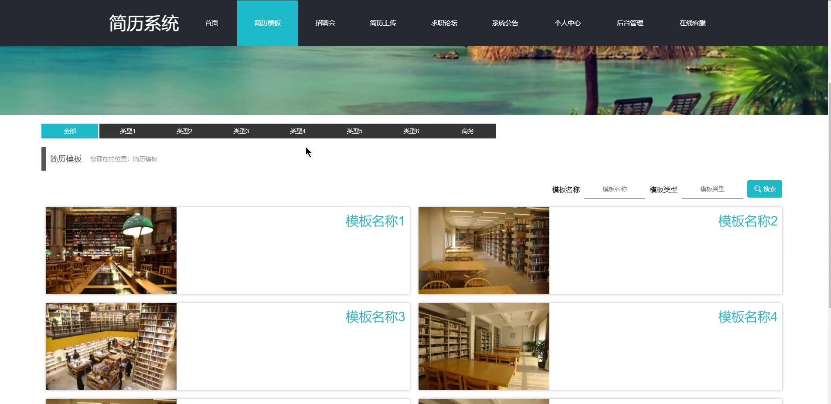Click the magnifier icon in the search button
831x404 pixels.
[x=758, y=189]
